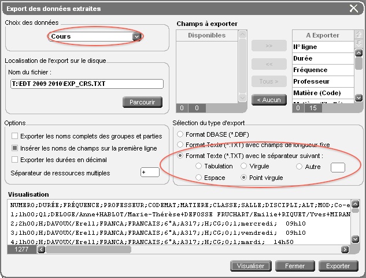Close the export dialog with the X
The image size is (366, 278).
pos(354,8)
